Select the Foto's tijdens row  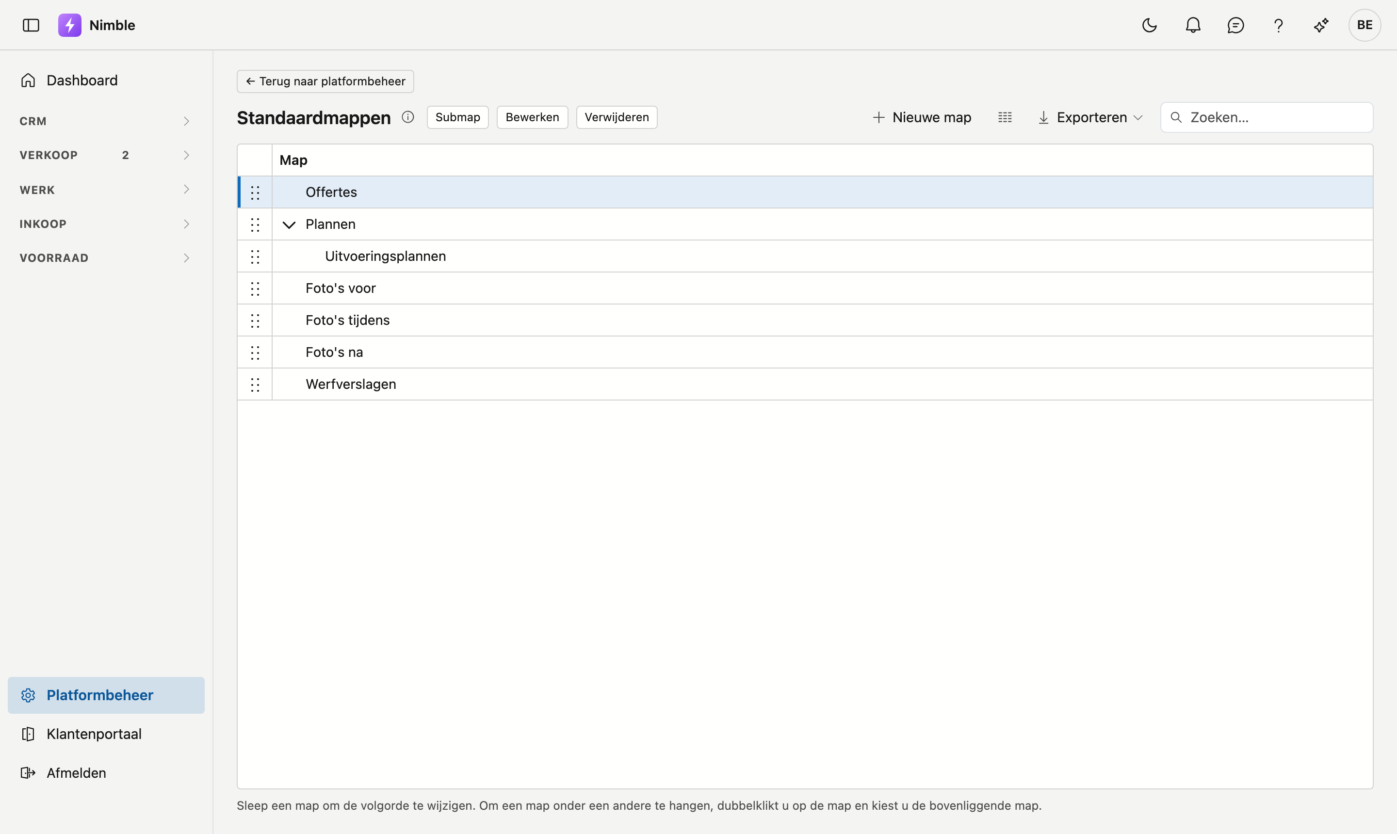coord(805,321)
